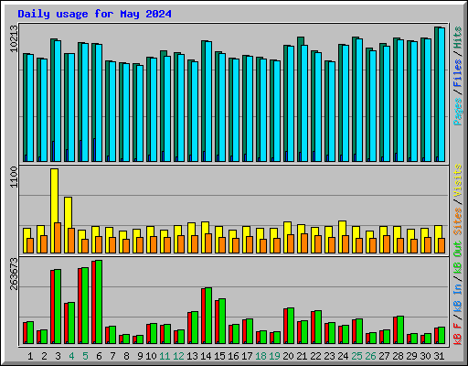The image size is (468, 366).
Task: Click green weekend day label 19
Action: point(274,356)
